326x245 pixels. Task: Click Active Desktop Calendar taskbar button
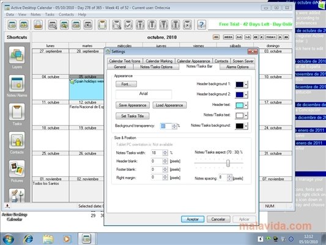[x=86, y=239]
